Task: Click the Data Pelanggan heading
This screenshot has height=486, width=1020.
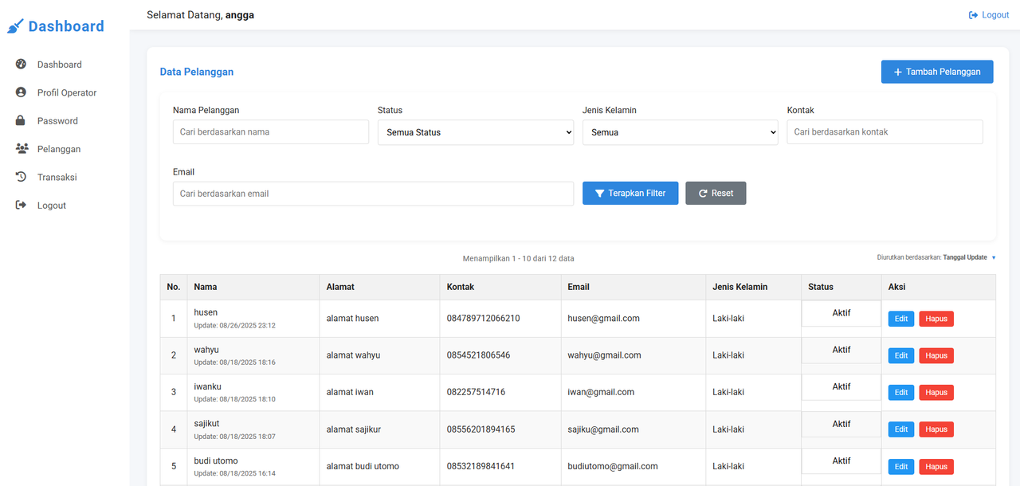Action: 197,72
